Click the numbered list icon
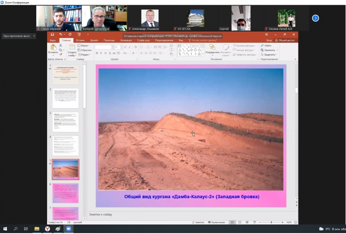346x234 pixels. tap(148, 47)
